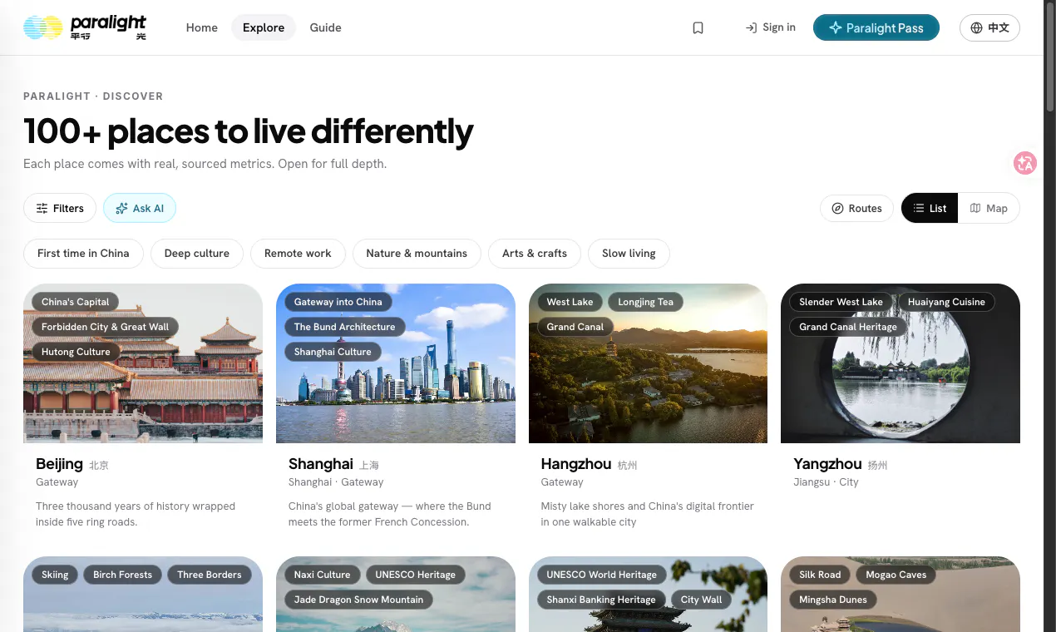
Task: Go to the Home menu item
Action: (x=202, y=27)
